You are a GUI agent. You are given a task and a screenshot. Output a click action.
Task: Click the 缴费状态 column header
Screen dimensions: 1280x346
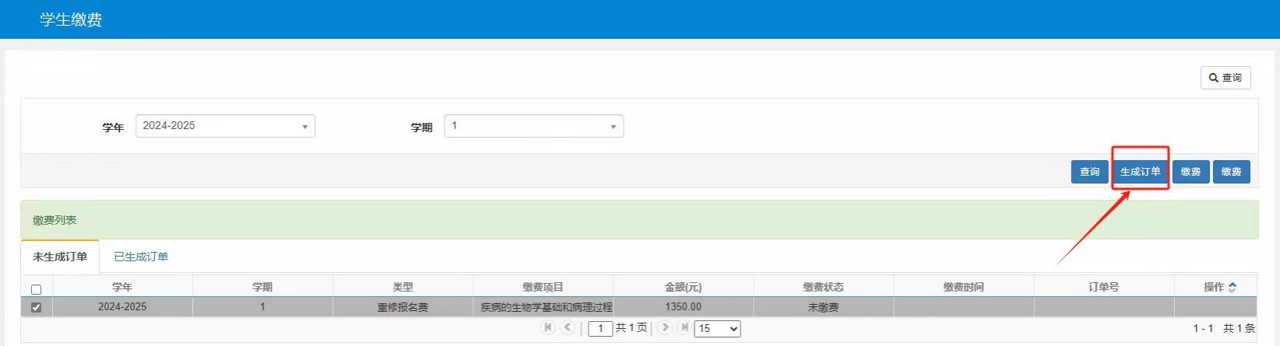pyautogui.click(x=823, y=287)
